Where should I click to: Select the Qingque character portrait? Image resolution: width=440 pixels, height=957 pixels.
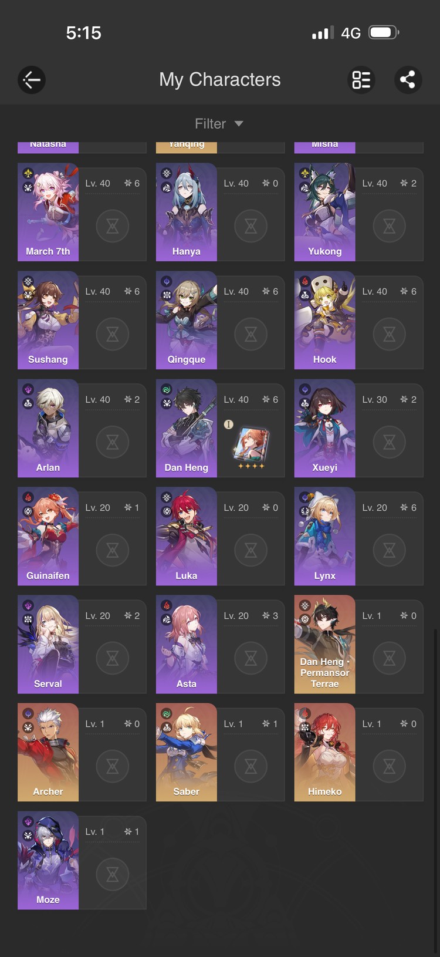pyautogui.click(x=186, y=320)
